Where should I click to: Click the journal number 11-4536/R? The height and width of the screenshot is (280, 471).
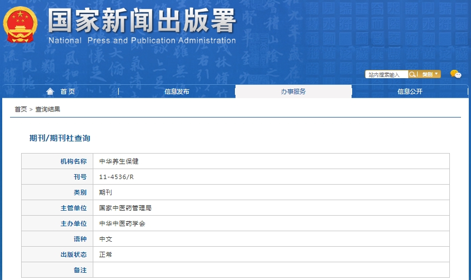pos(117,177)
